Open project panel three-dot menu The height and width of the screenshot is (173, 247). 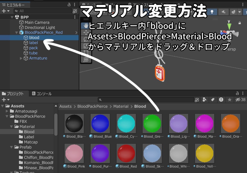pos(243,93)
